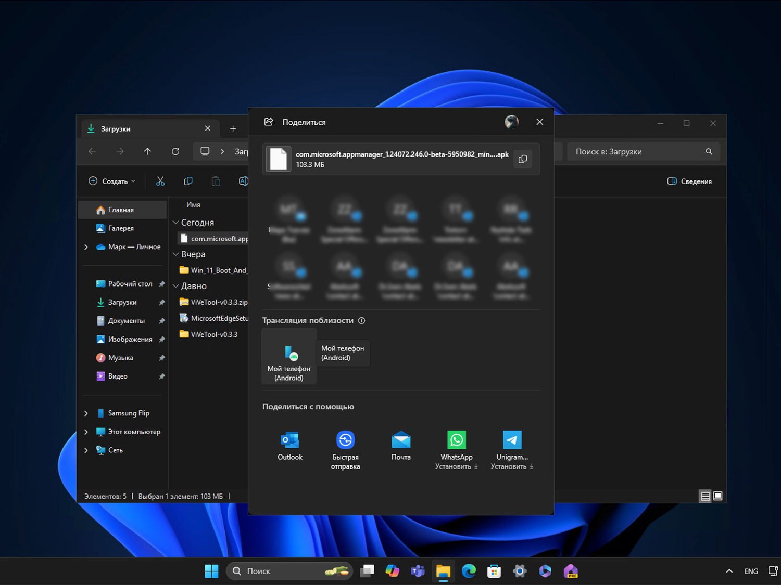This screenshot has height=585, width=781.
Task: Click the Cut scissors icon in toolbar
Action: click(x=160, y=181)
